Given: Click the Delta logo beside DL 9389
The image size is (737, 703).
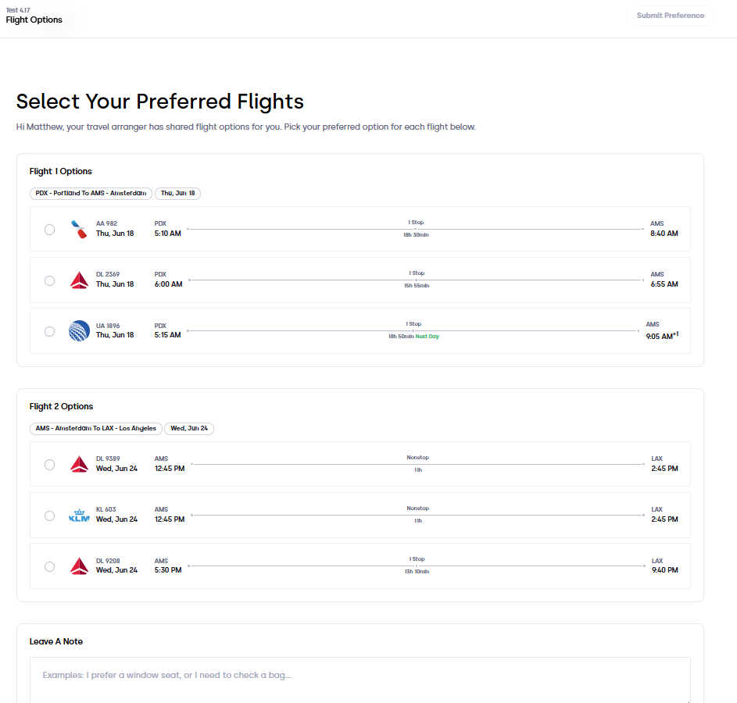Looking at the screenshot, I should click(x=79, y=465).
